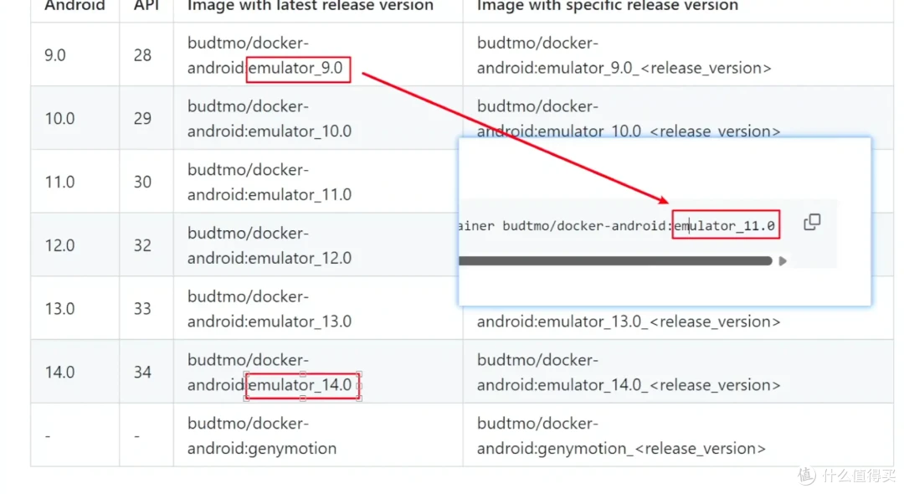Viewport: 904px width, 494px height.
Task: Click the genymotion_<release_version> cell
Action: point(678,435)
